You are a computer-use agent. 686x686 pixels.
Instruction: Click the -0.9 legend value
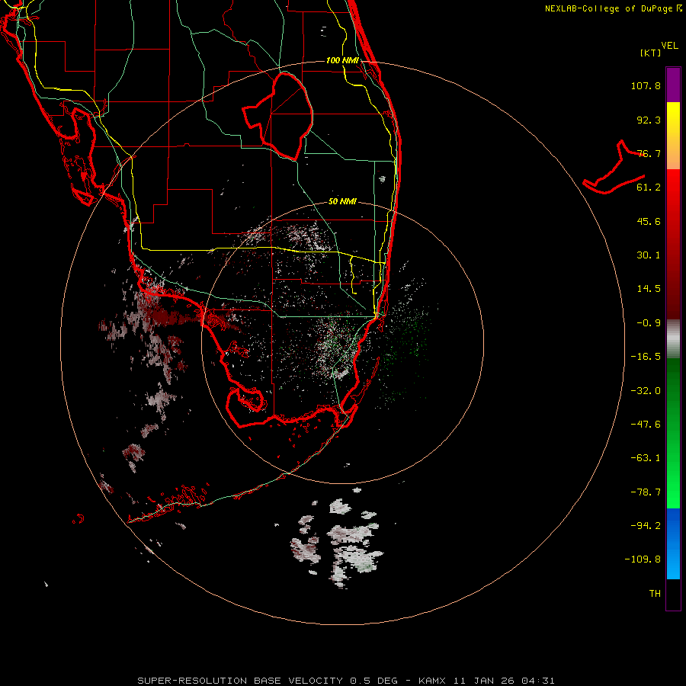[649, 323]
